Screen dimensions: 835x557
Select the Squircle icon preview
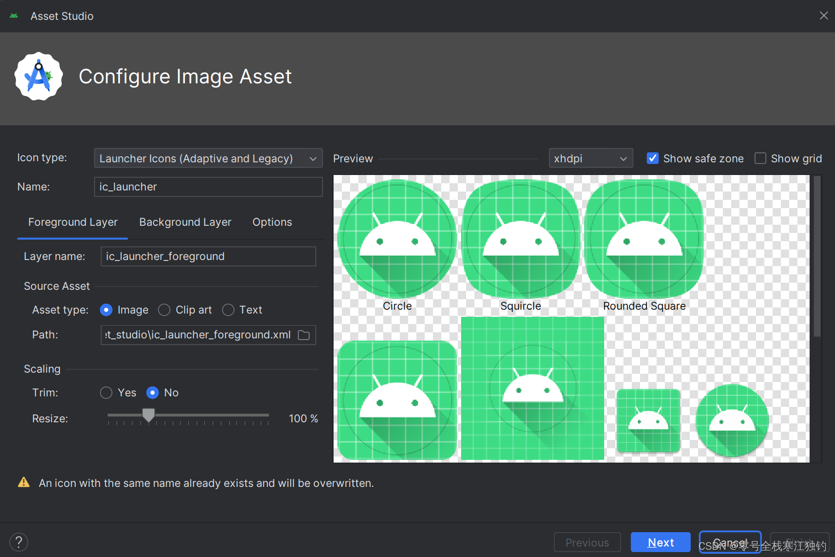coord(521,238)
